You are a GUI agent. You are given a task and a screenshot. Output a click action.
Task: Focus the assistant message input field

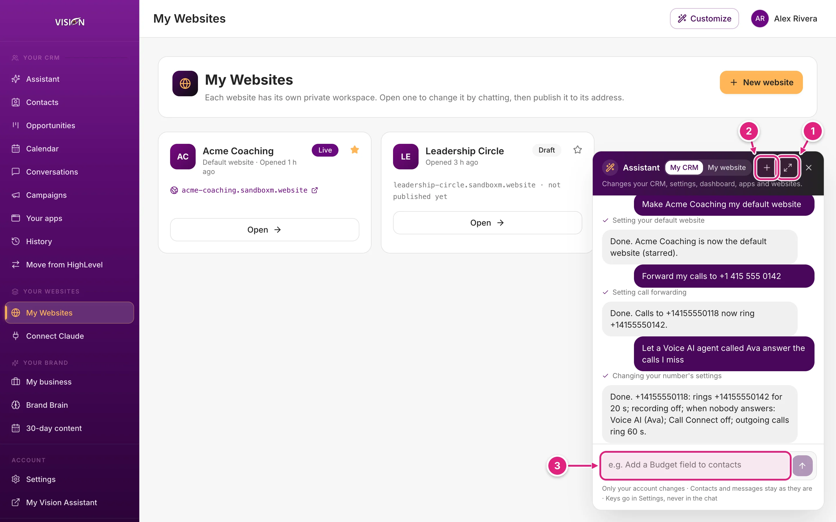(695, 465)
